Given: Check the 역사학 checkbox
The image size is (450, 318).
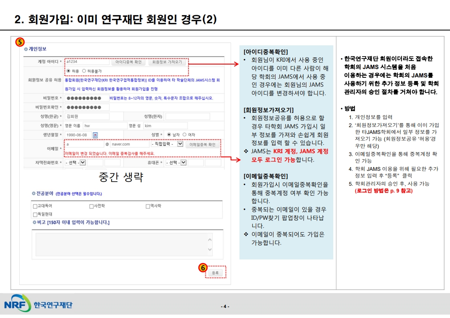Looking at the screenshot, I should click(148, 206).
